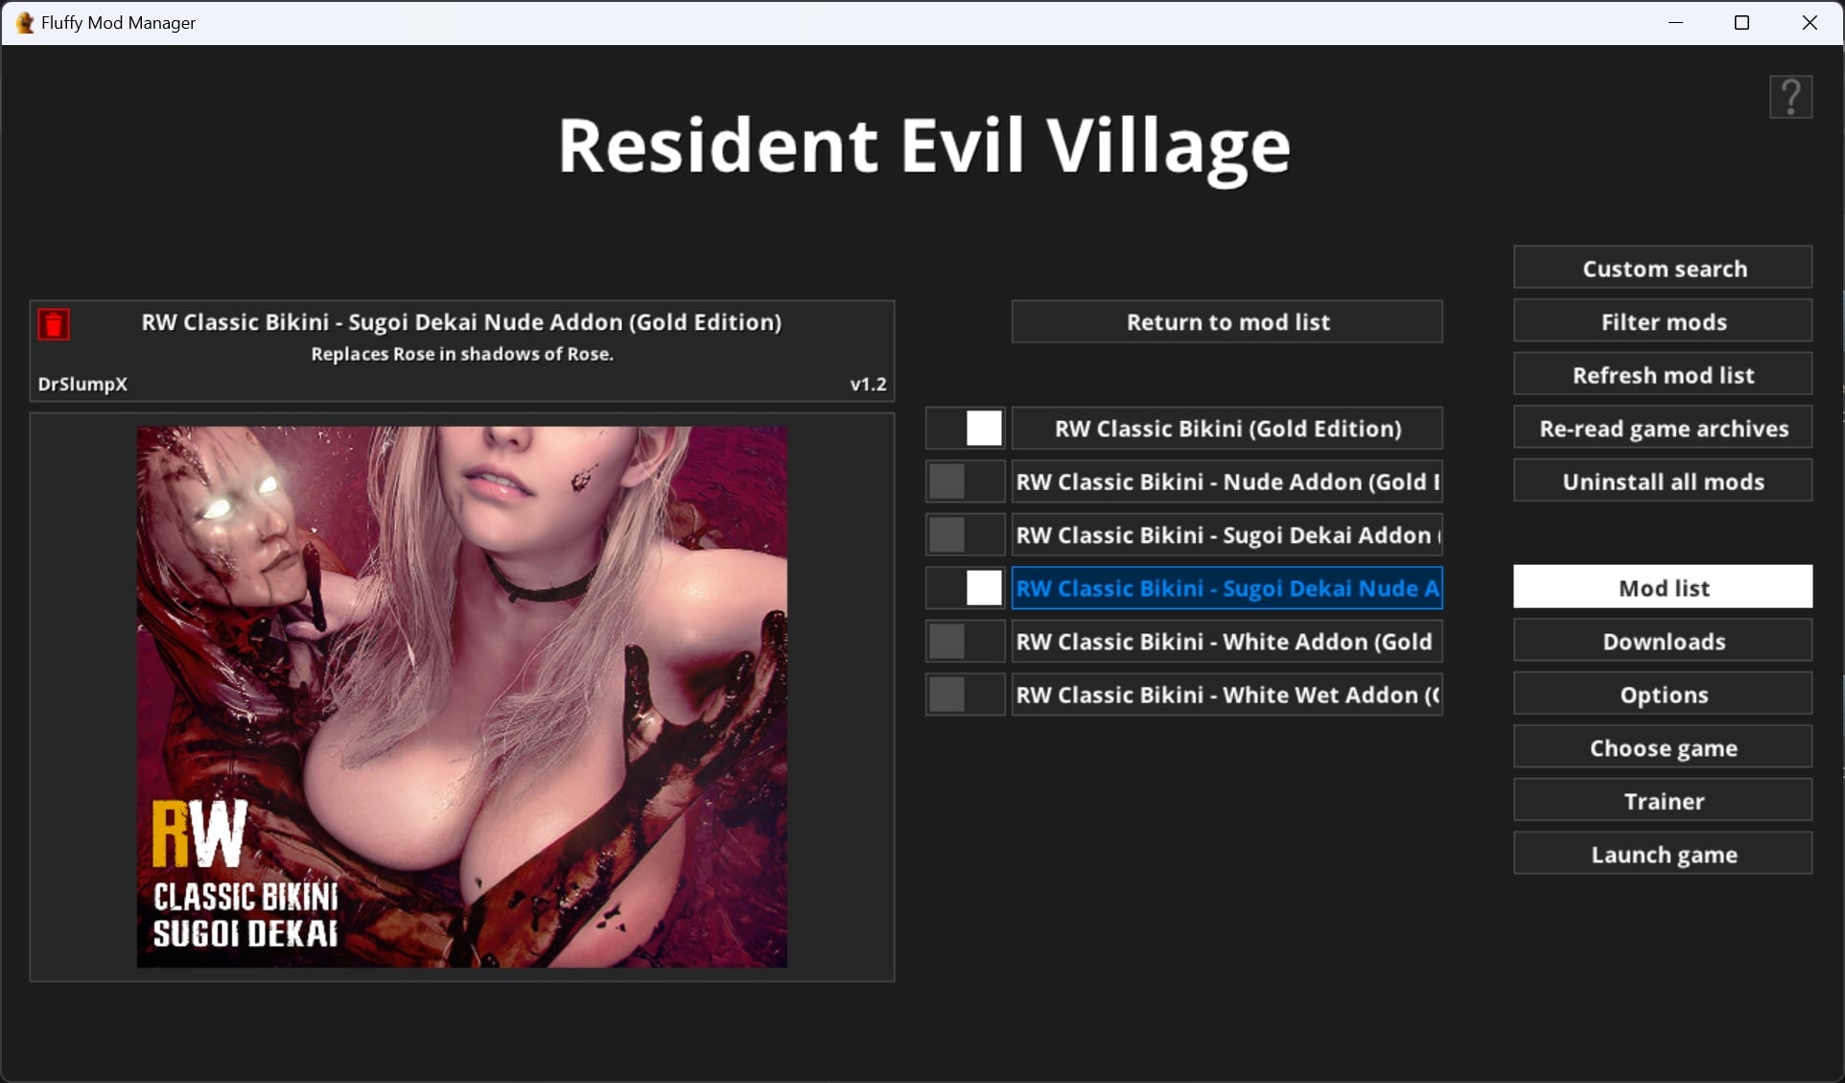Click Refresh mod list

coord(1663,375)
